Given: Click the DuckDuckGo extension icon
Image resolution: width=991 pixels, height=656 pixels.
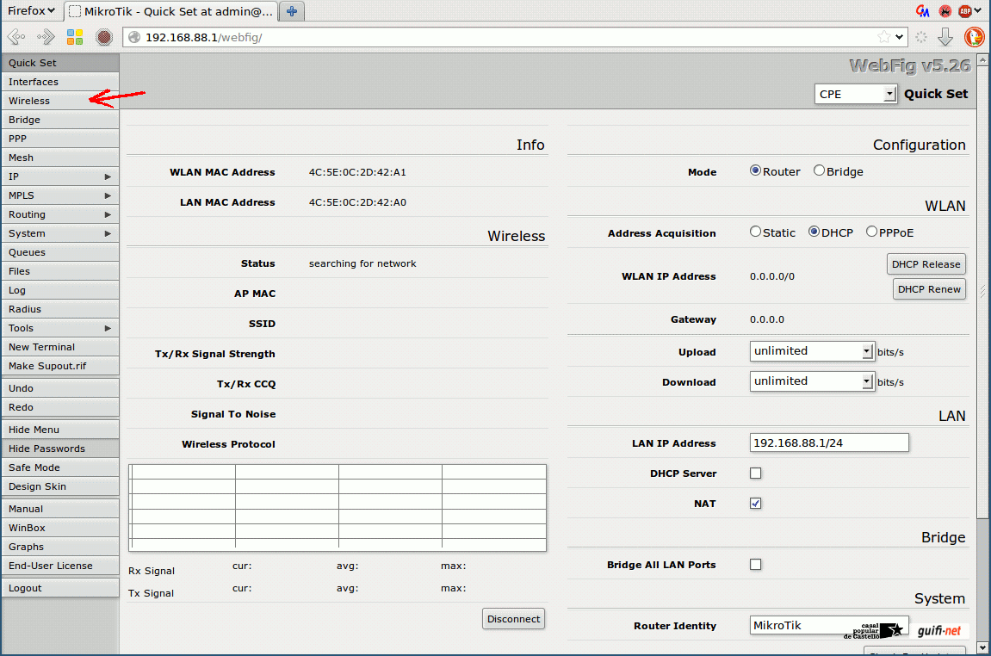Looking at the screenshot, I should pos(974,37).
